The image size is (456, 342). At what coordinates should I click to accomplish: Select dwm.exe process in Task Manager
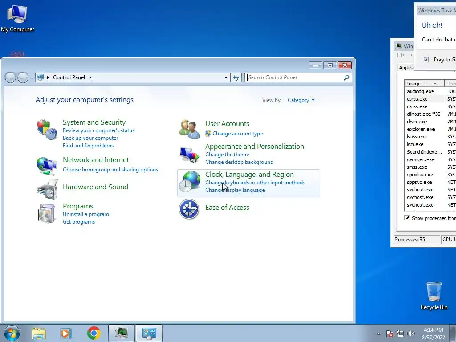coord(417,122)
